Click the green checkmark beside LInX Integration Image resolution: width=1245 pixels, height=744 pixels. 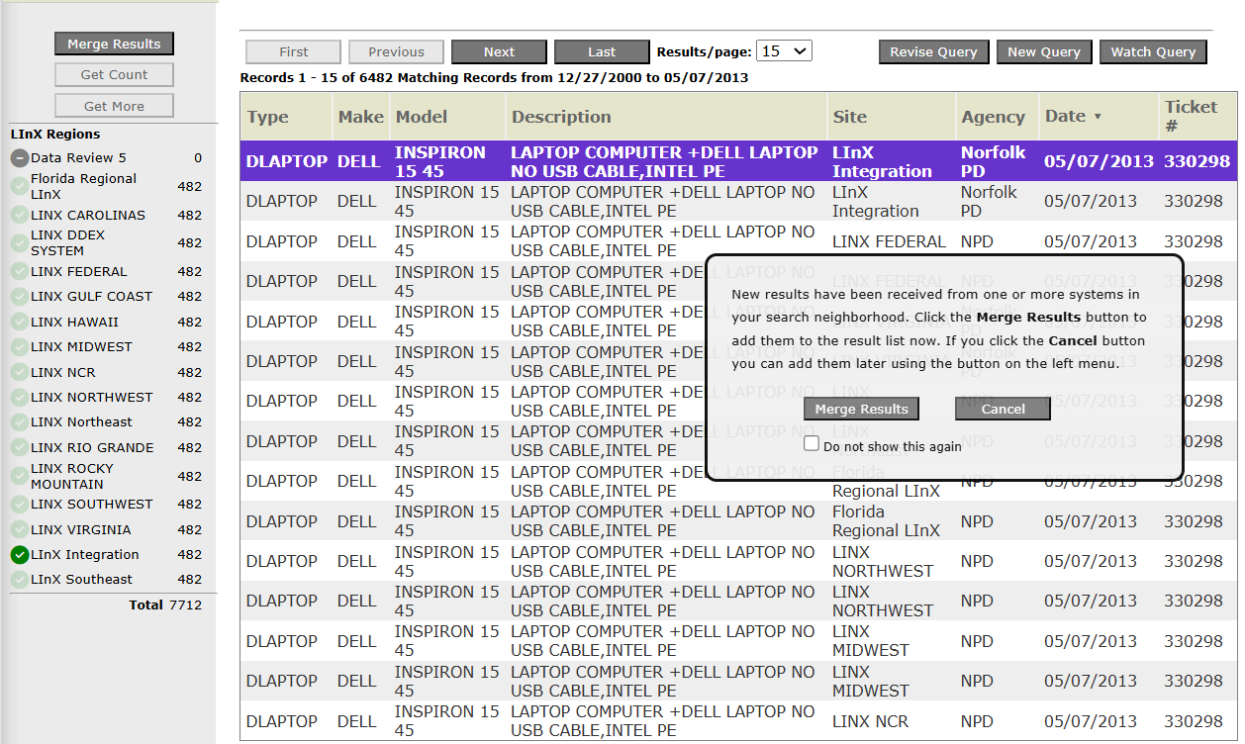click(x=20, y=555)
